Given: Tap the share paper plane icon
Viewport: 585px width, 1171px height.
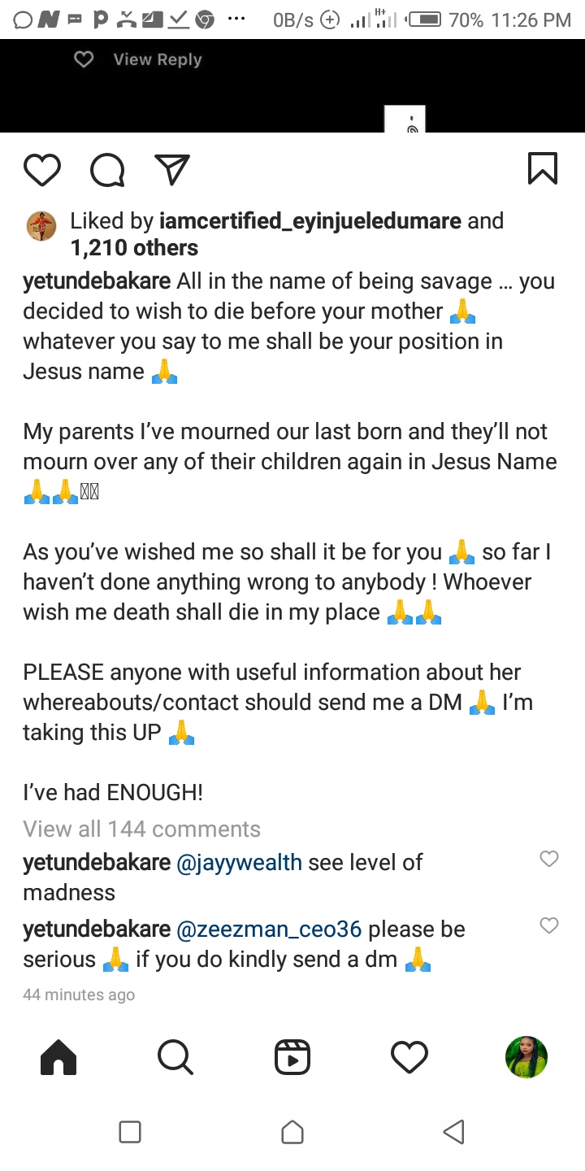Looking at the screenshot, I should point(171,169).
